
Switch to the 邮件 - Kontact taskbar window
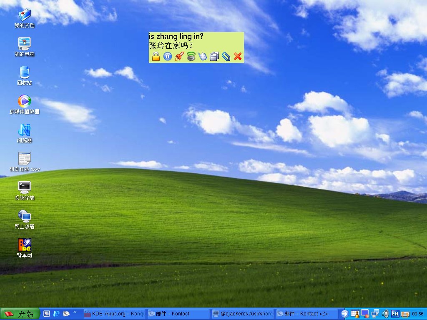pyautogui.click(x=178, y=314)
